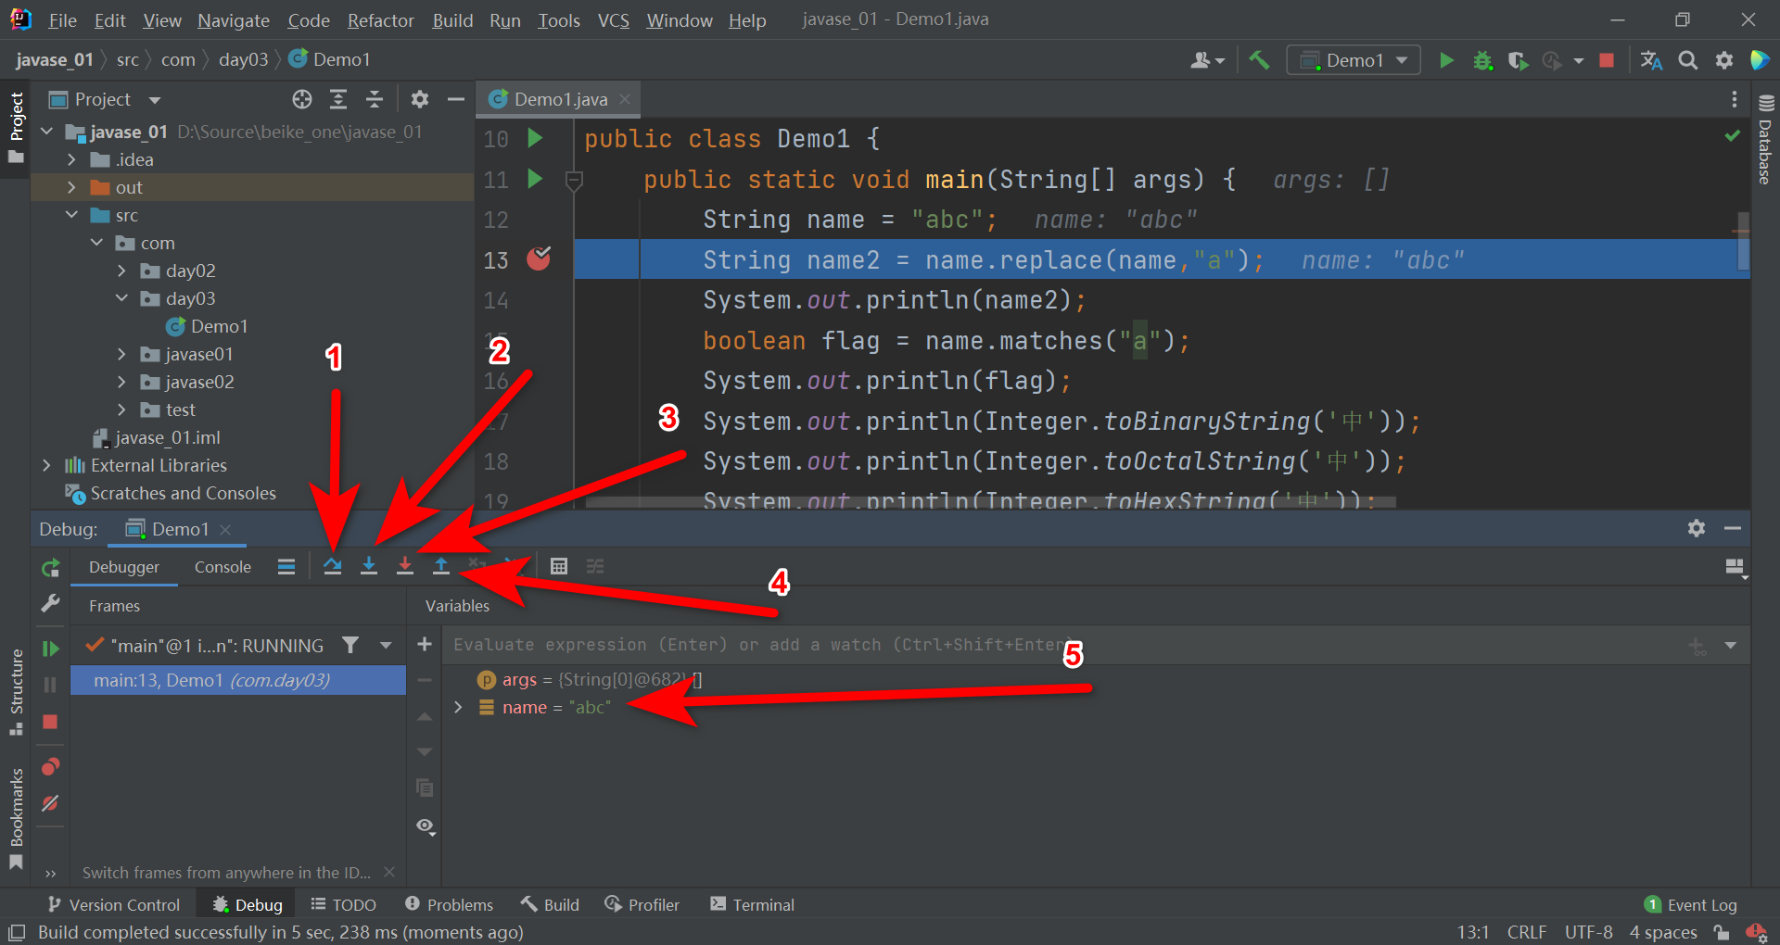Start Debug with bug icon
The width and height of the screenshot is (1780, 945).
tap(1482, 60)
